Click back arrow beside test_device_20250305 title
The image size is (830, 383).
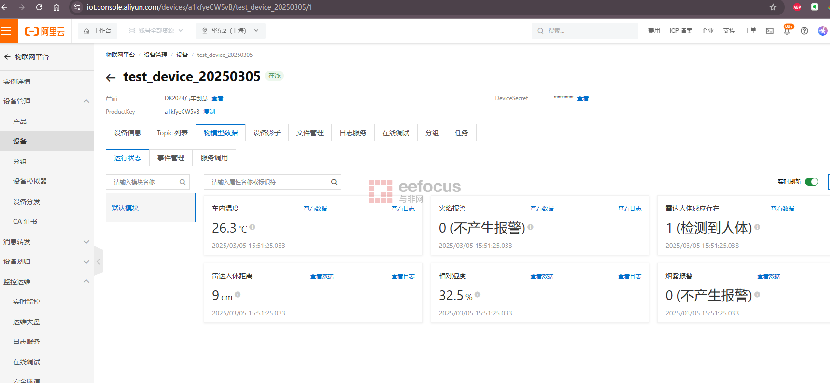(x=111, y=77)
